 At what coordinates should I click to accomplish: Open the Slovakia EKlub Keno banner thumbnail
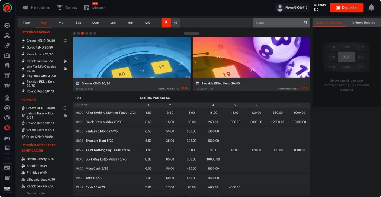(x=251, y=57)
